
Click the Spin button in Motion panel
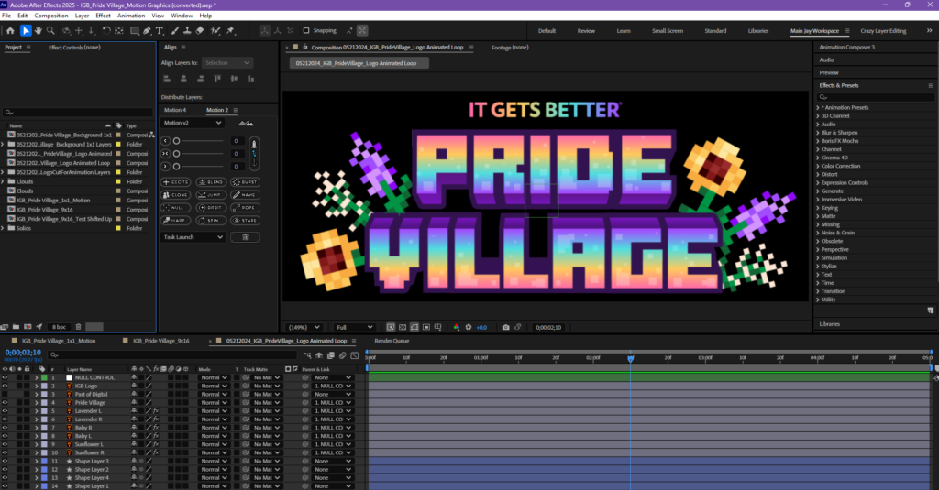210,221
